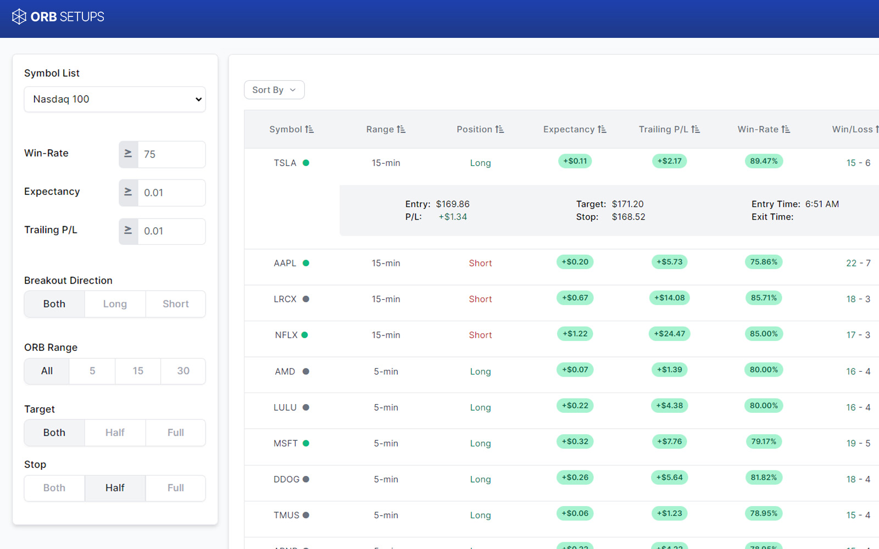Sort by Expectancy column icon
Viewport: 879px width, 549px height.
(602, 130)
